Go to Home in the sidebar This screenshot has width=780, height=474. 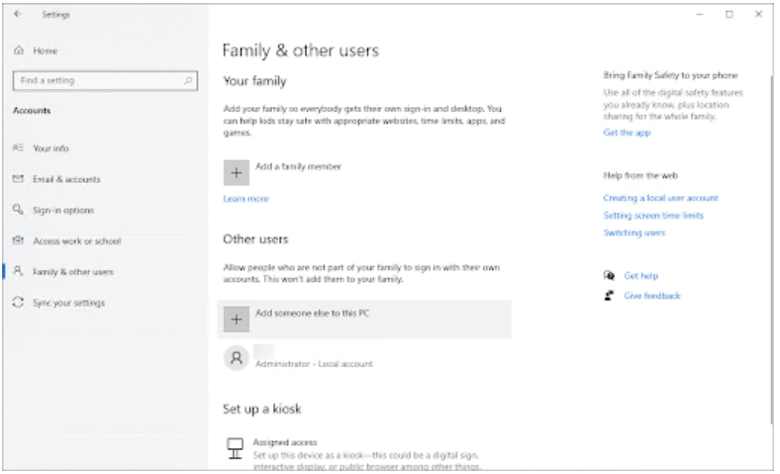[x=45, y=49]
